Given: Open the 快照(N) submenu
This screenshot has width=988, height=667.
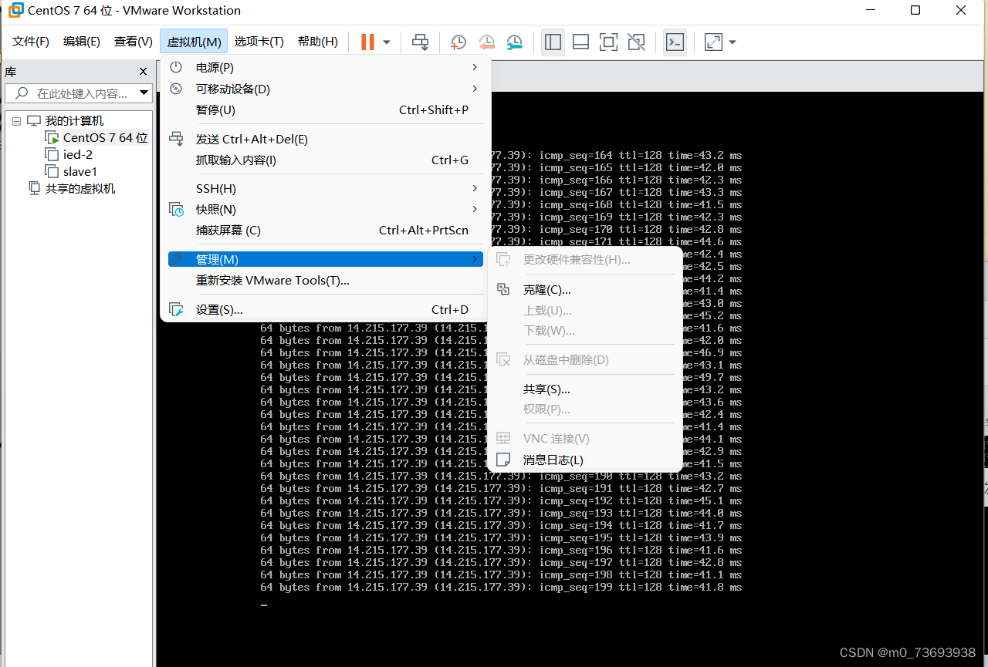Looking at the screenshot, I should click(x=218, y=209).
